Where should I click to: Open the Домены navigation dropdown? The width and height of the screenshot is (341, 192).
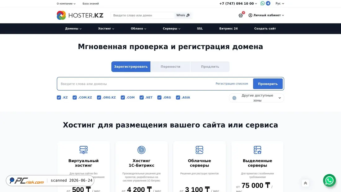(x=73, y=29)
